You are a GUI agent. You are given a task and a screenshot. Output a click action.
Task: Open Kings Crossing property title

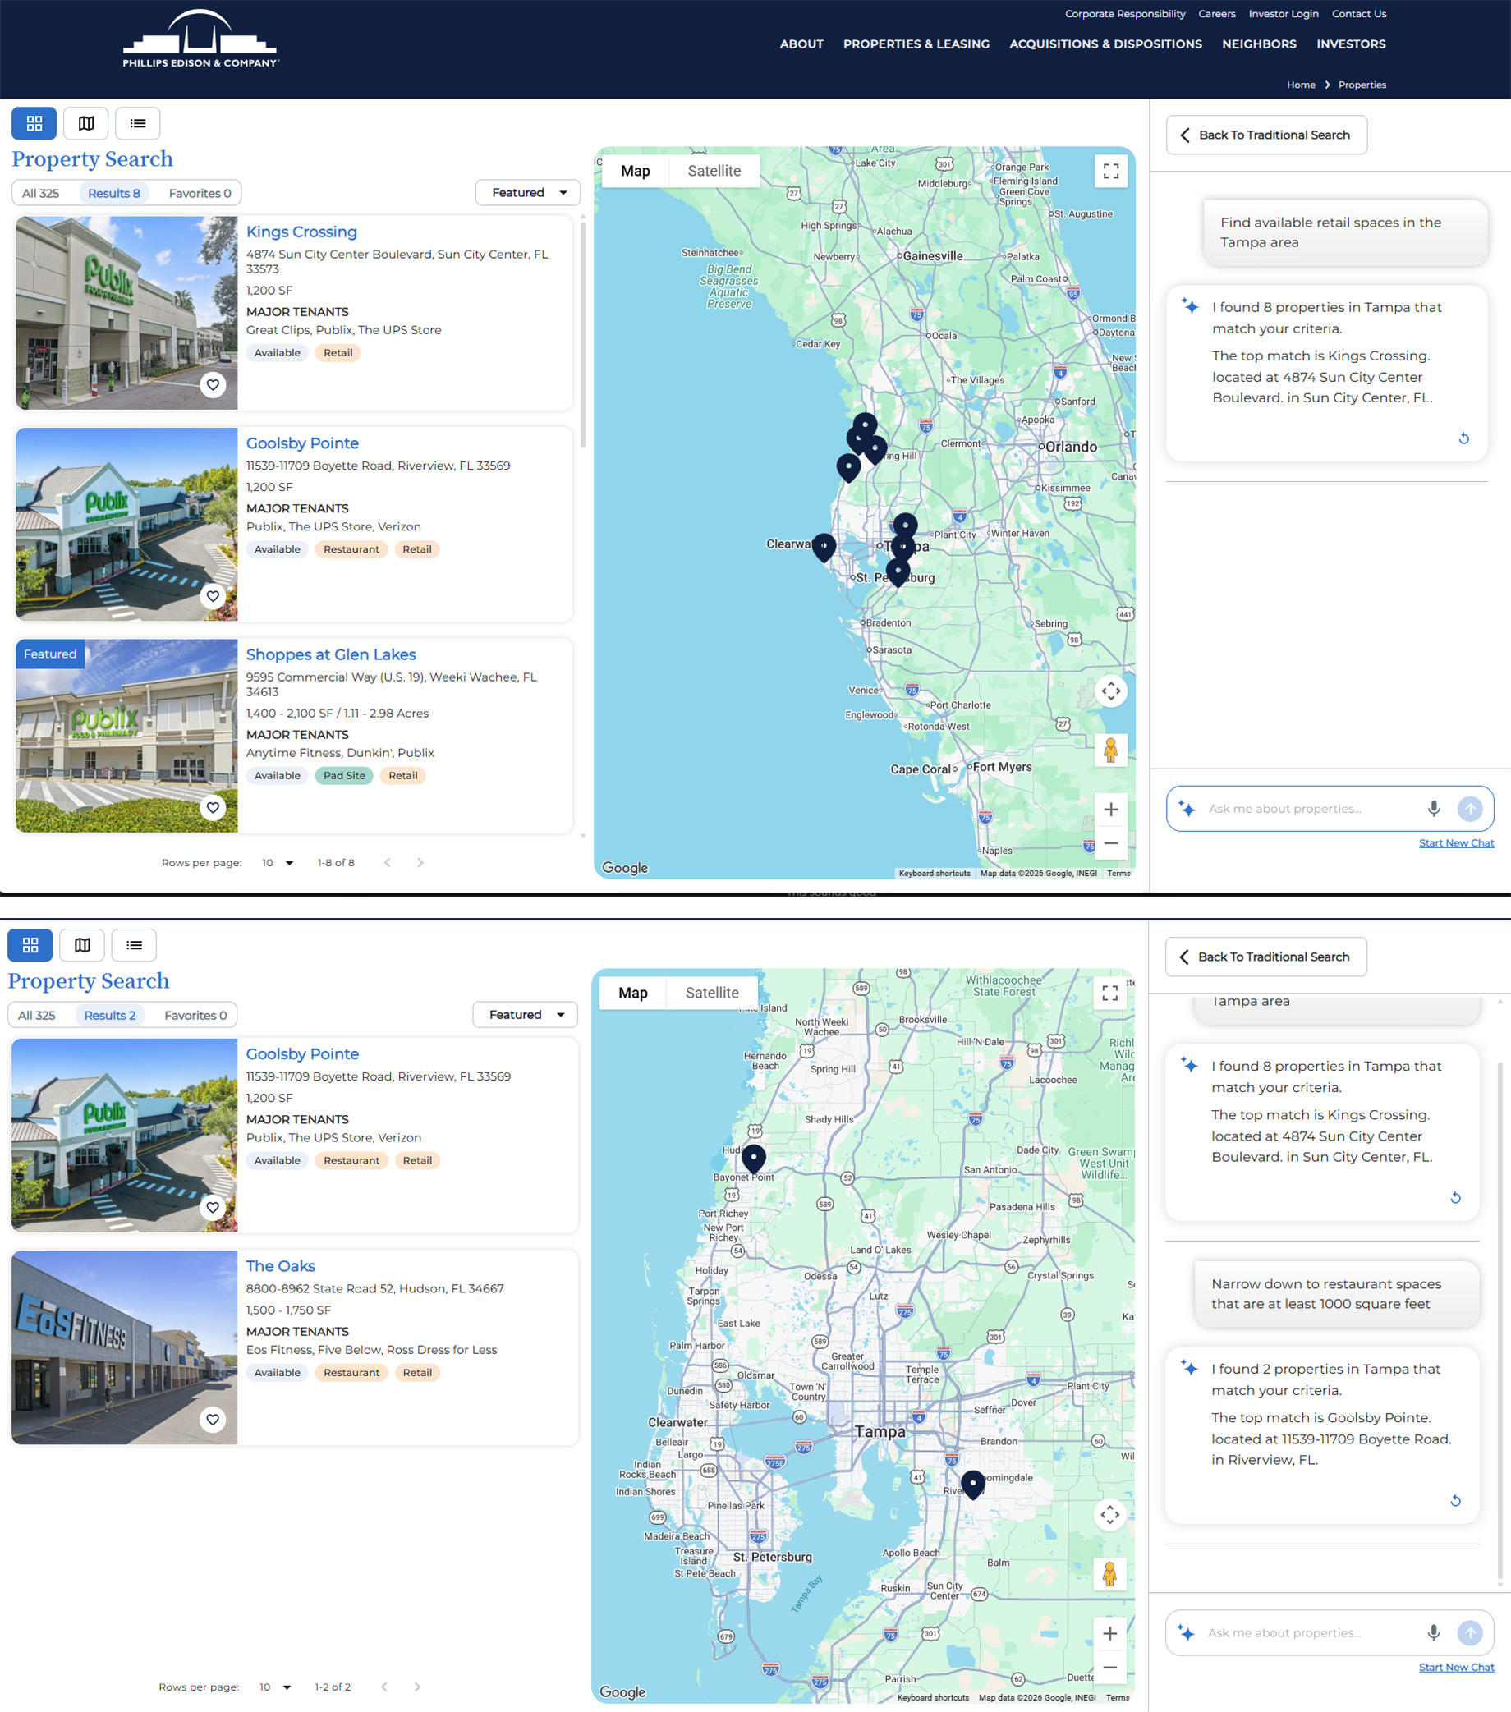301,232
